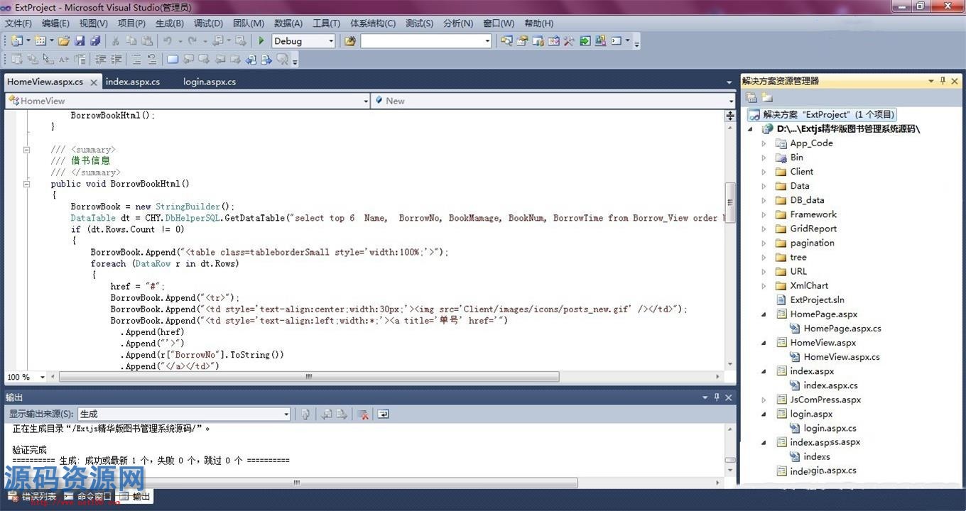Select ExtProject.sln in Solution Explorer
Viewport: 966px width, 511px height.
point(817,300)
